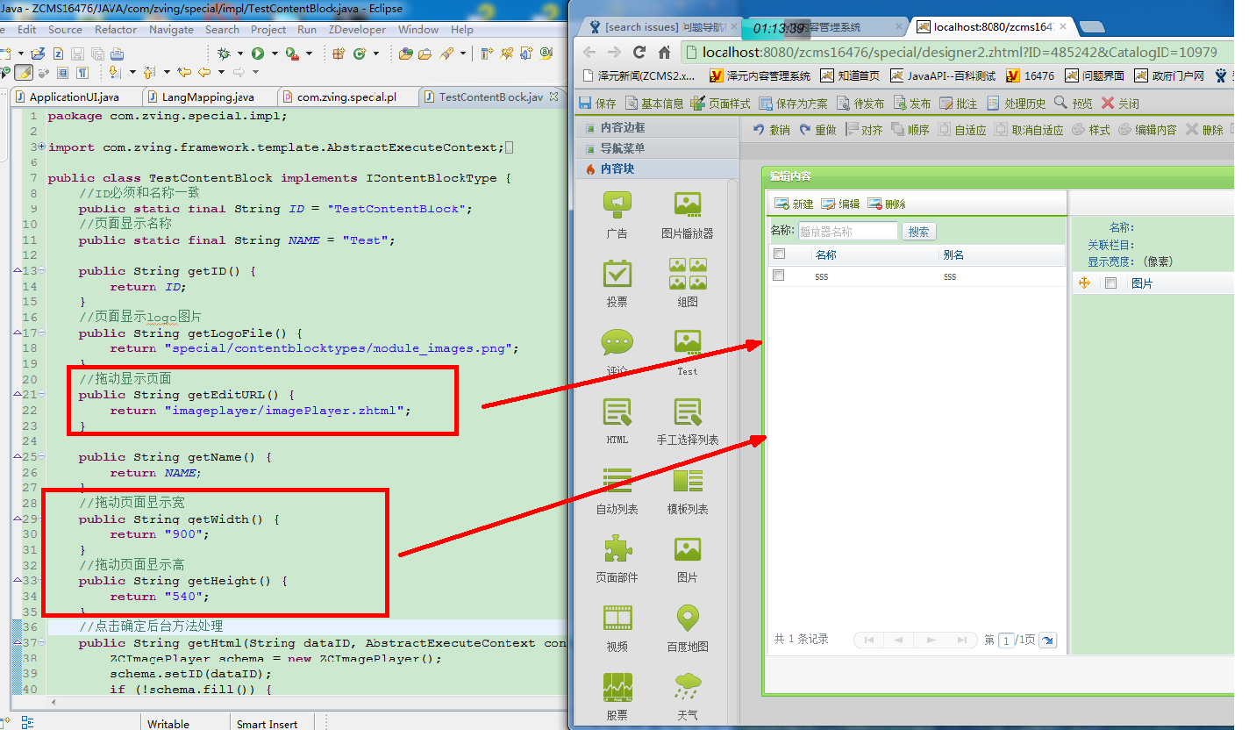Click the 自动列表 block icon
1256x730 pixels.
[x=617, y=481]
